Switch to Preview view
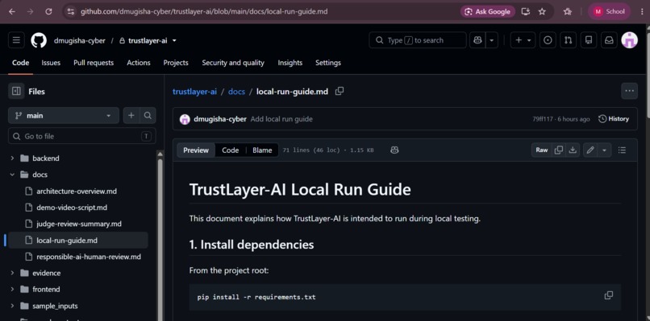Viewport: 650px width, 321px height. tap(196, 150)
